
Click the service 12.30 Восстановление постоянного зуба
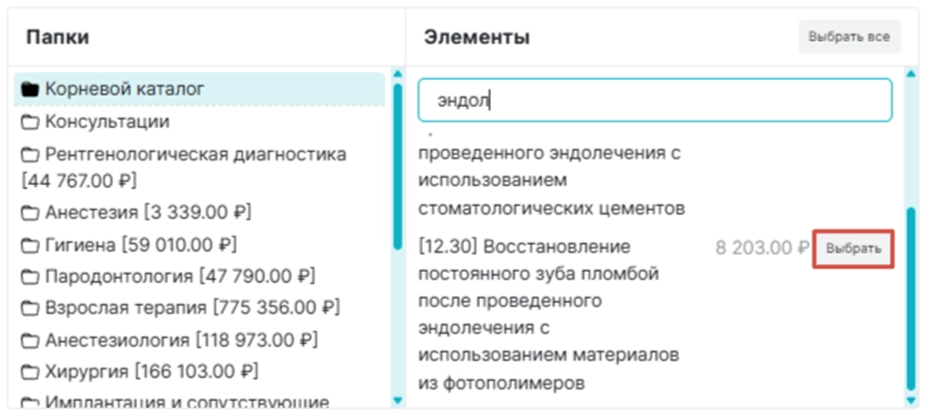coord(548,314)
